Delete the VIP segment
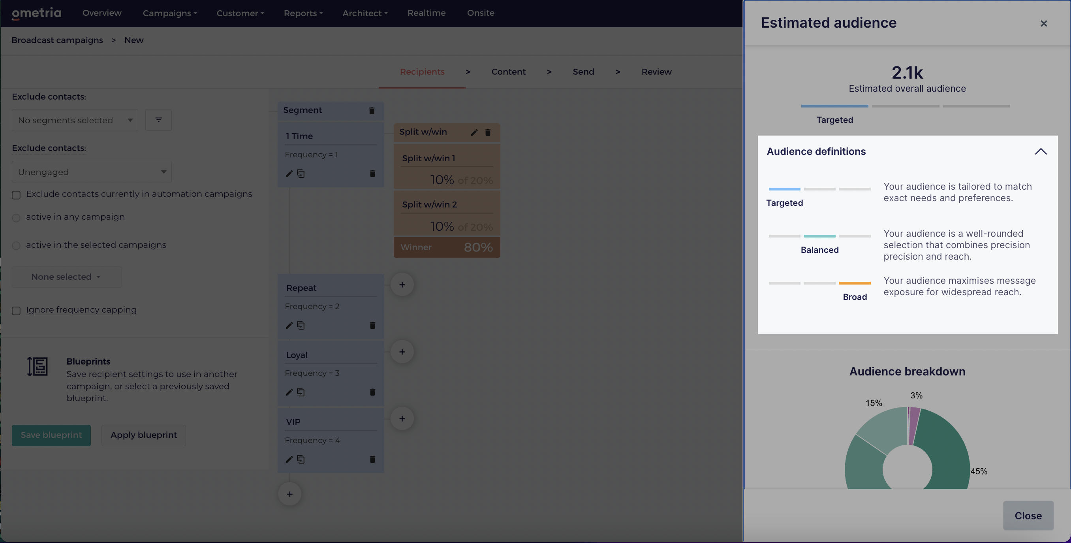Viewport: 1071px width, 543px height. click(x=372, y=459)
